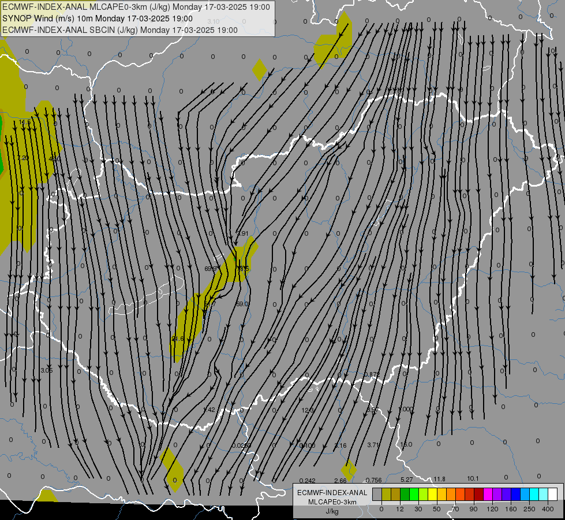Click the 0.756 map value
Viewport: 565px width, 520px height.
coord(373,480)
